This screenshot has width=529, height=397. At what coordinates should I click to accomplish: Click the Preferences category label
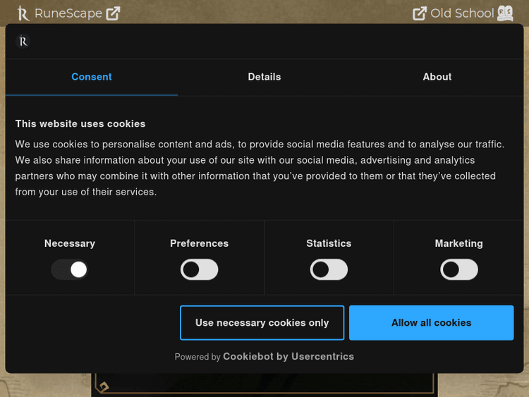click(199, 243)
